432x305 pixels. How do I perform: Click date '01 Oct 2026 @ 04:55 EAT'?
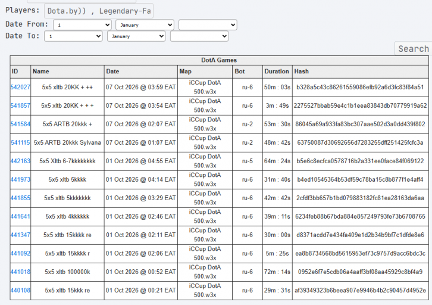141,161
